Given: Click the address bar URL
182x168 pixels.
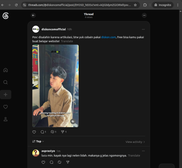Looking at the screenshot, I should (x=79, y=5).
